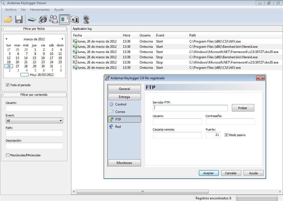Viewport: 283px width, 201px height.
Task: Select Application log toolbar icon
Action: coord(64,19)
